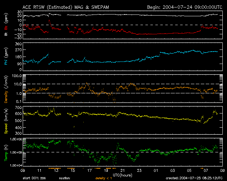Select the '07' hour label on the time axis
This screenshot has height=181, width=227.
206,170
